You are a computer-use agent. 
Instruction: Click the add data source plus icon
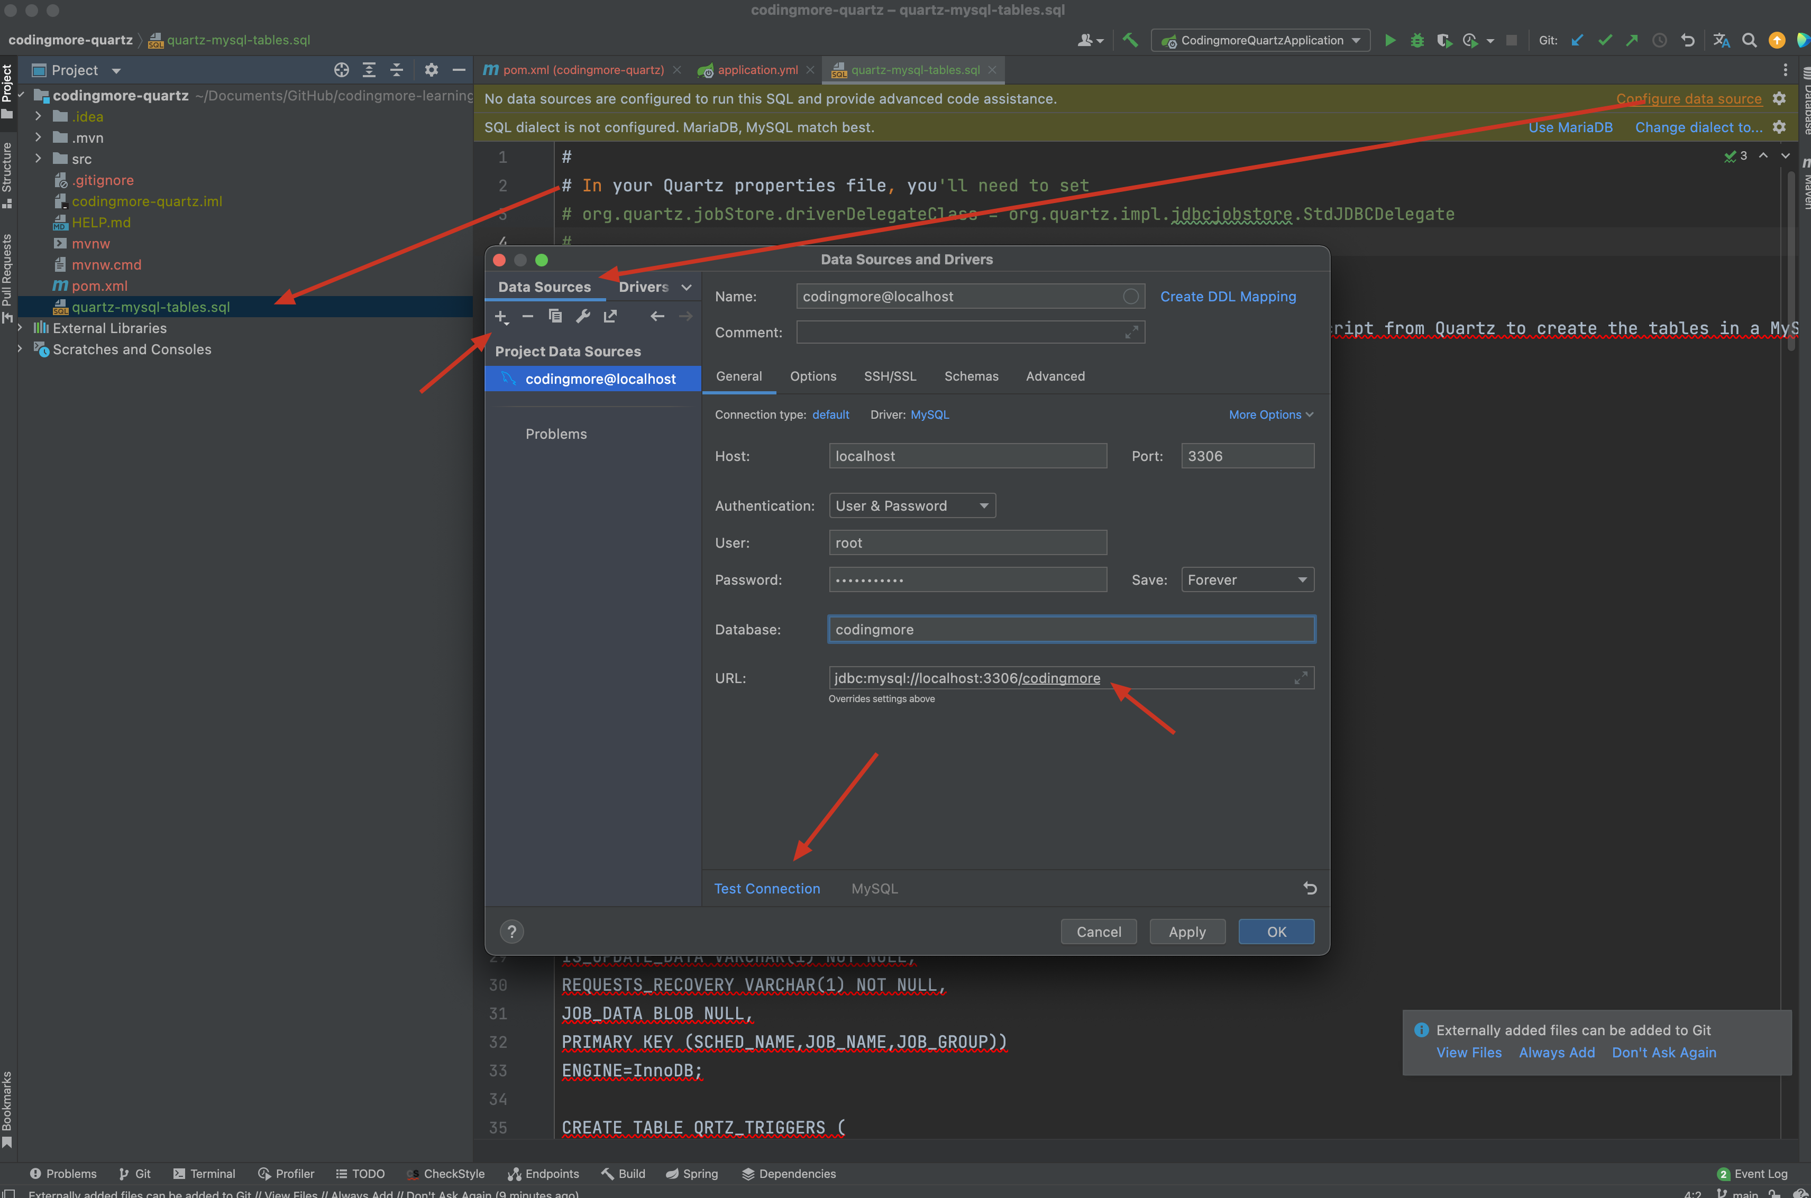[x=500, y=316]
